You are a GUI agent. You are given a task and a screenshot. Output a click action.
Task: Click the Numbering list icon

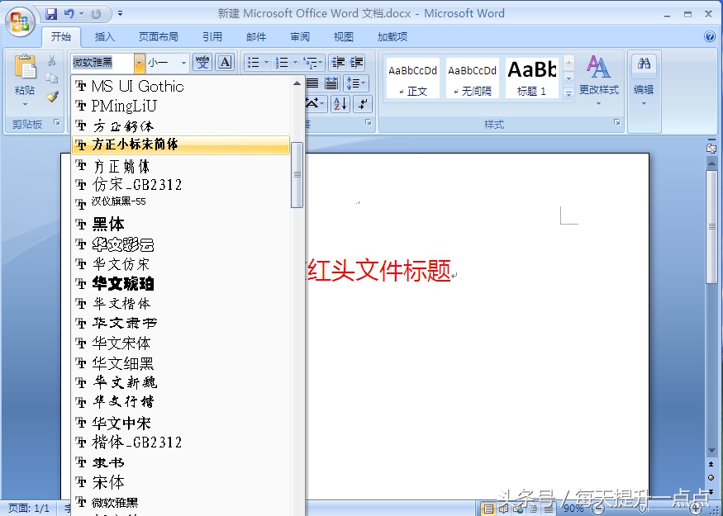click(283, 63)
